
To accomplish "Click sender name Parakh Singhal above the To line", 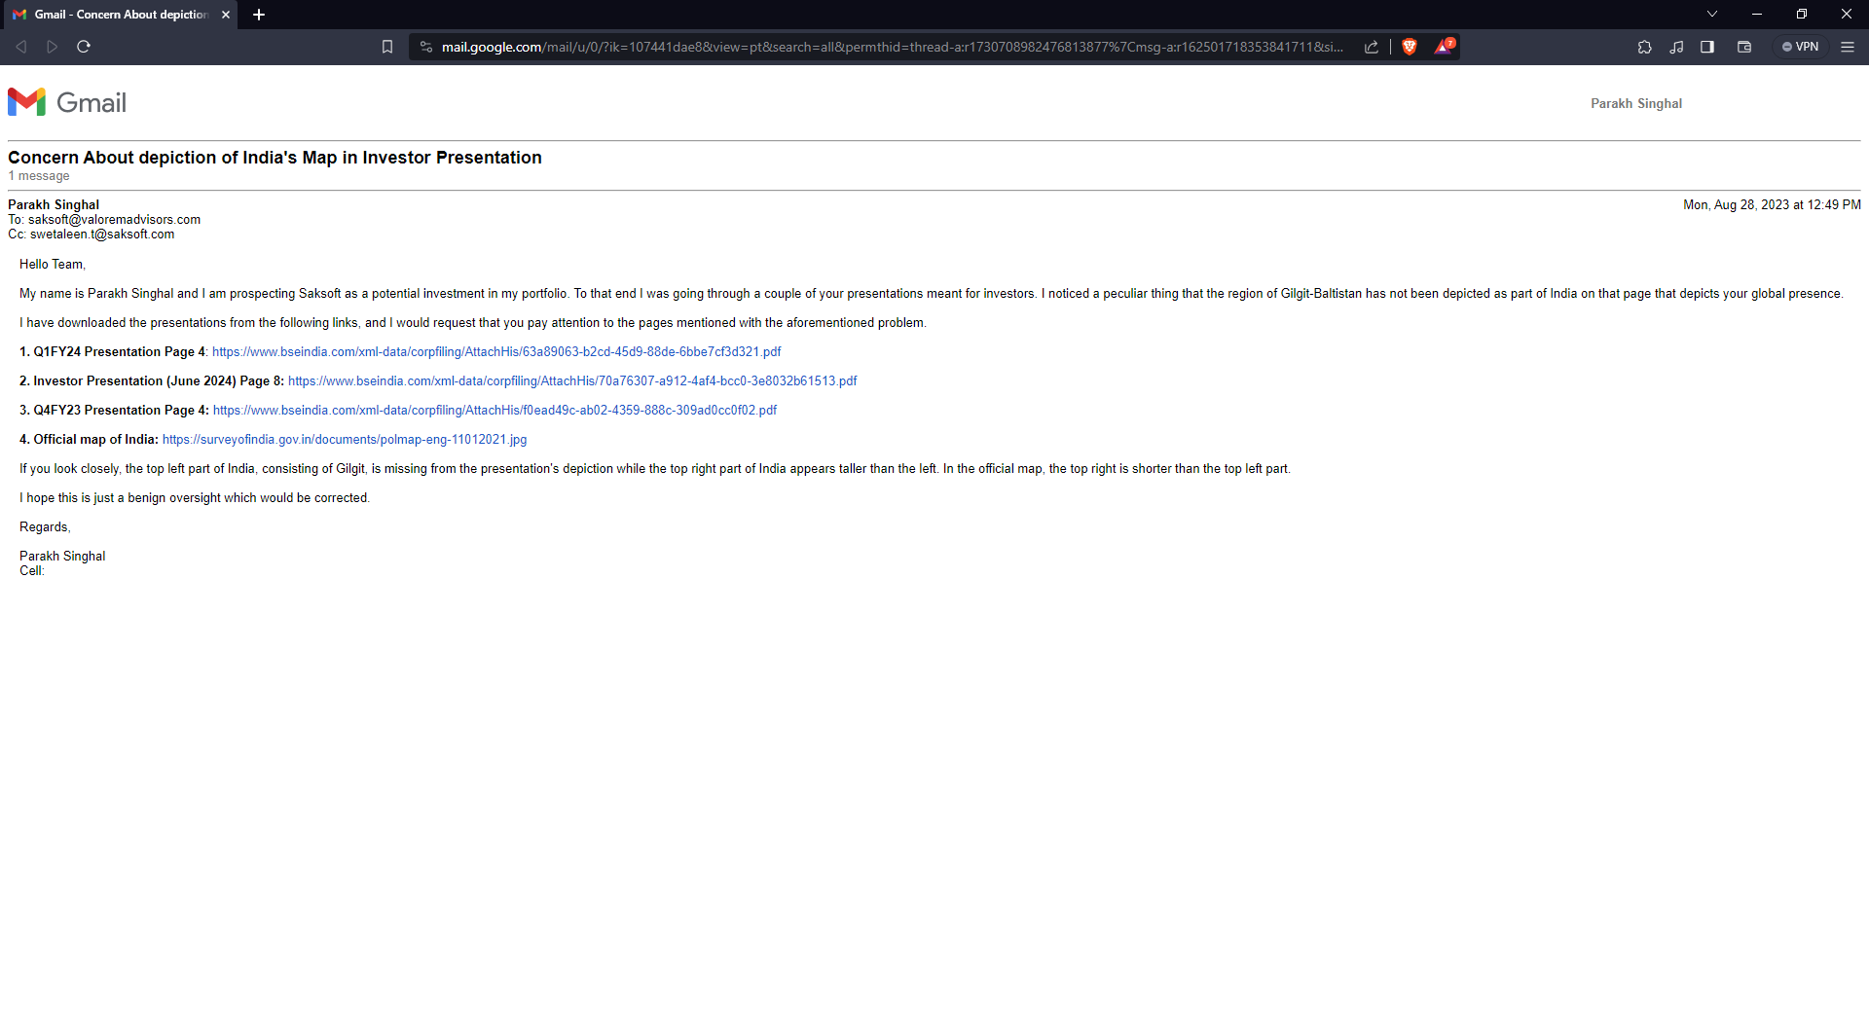I will point(54,204).
